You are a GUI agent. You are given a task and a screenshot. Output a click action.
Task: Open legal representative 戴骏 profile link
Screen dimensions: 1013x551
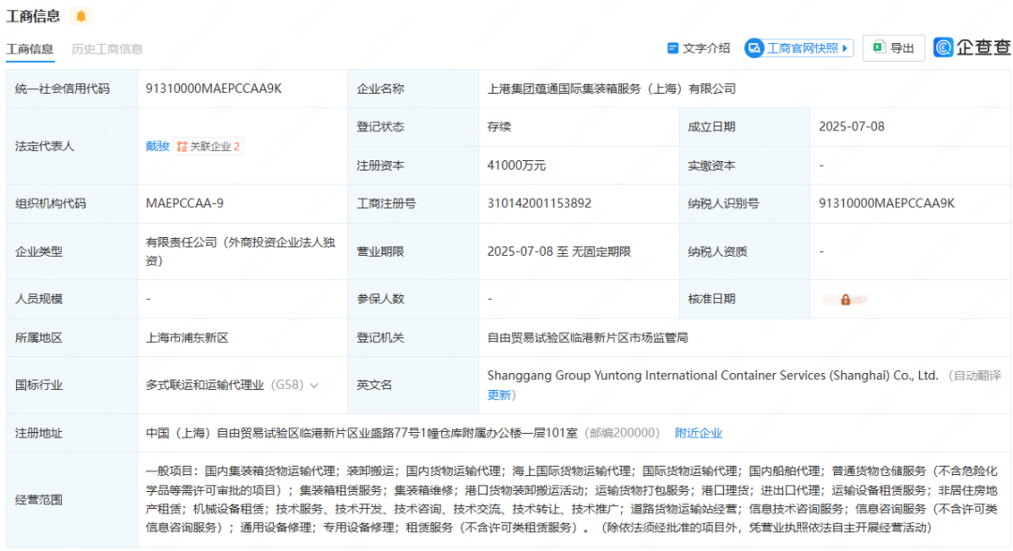[x=157, y=146]
